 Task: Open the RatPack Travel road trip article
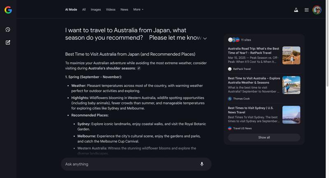(x=254, y=51)
